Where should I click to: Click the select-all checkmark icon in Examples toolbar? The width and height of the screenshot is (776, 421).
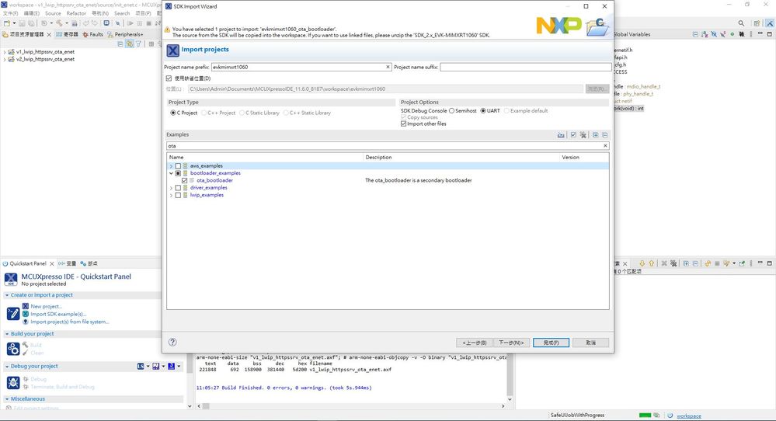[x=573, y=134]
